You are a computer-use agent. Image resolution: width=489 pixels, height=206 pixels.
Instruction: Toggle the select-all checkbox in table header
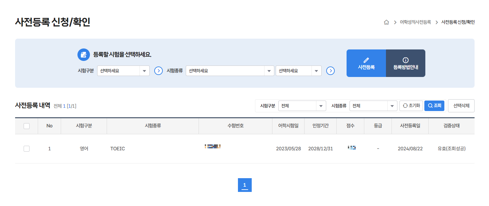coord(27,126)
